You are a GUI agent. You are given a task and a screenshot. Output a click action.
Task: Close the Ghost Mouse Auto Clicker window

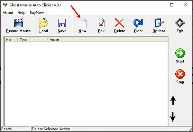185,5
